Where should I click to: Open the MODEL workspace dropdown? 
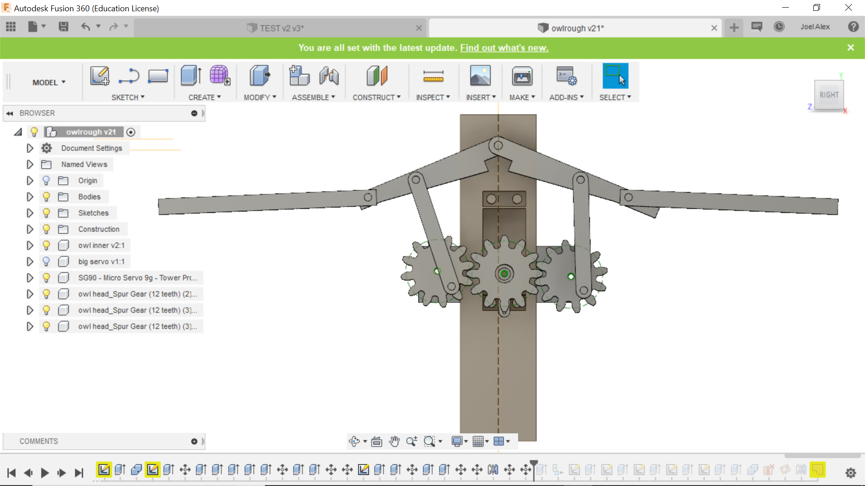(x=49, y=82)
